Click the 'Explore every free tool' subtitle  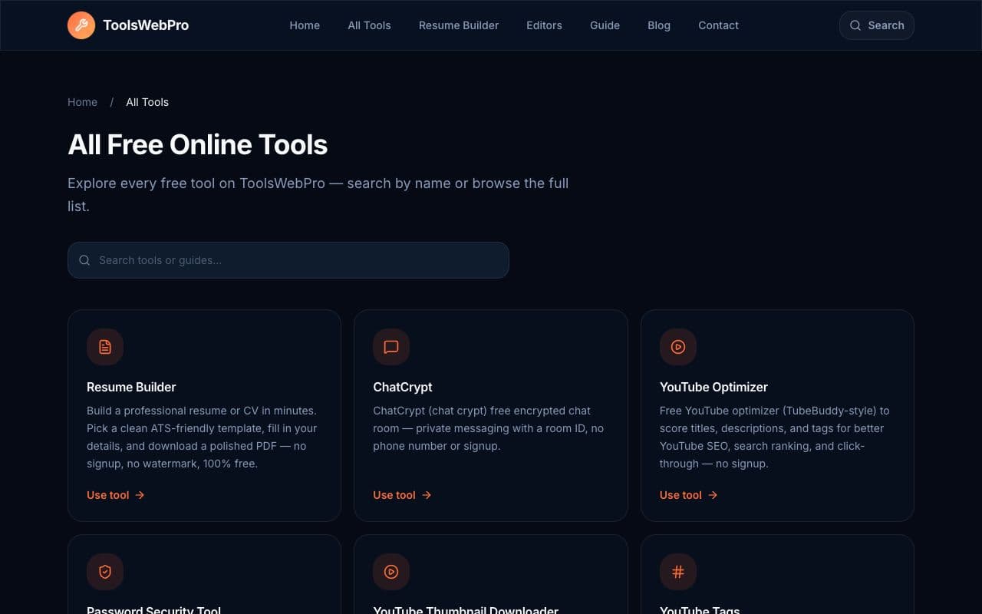pos(318,194)
